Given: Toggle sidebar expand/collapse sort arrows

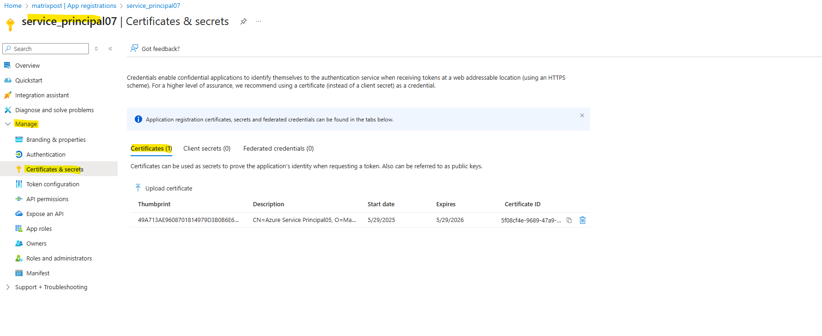Looking at the screenshot, I should coord(96,49).
